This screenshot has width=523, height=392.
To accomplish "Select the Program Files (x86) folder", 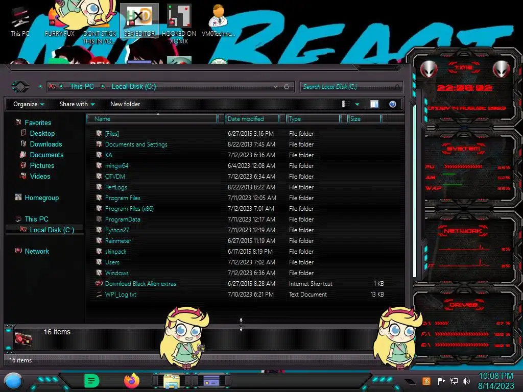I will 129,209.
